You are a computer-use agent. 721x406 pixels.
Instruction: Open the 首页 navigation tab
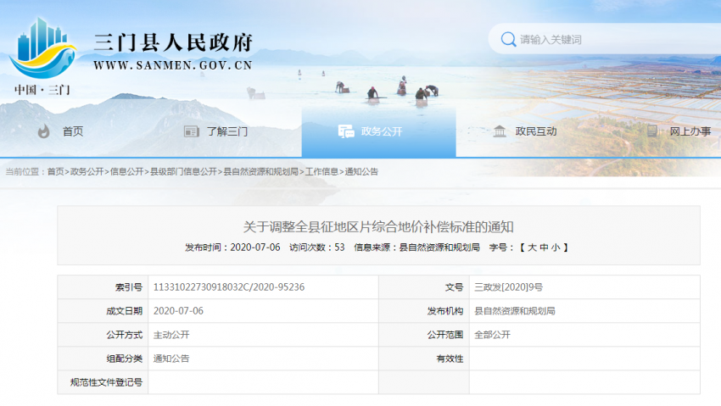tap(73, 131)
